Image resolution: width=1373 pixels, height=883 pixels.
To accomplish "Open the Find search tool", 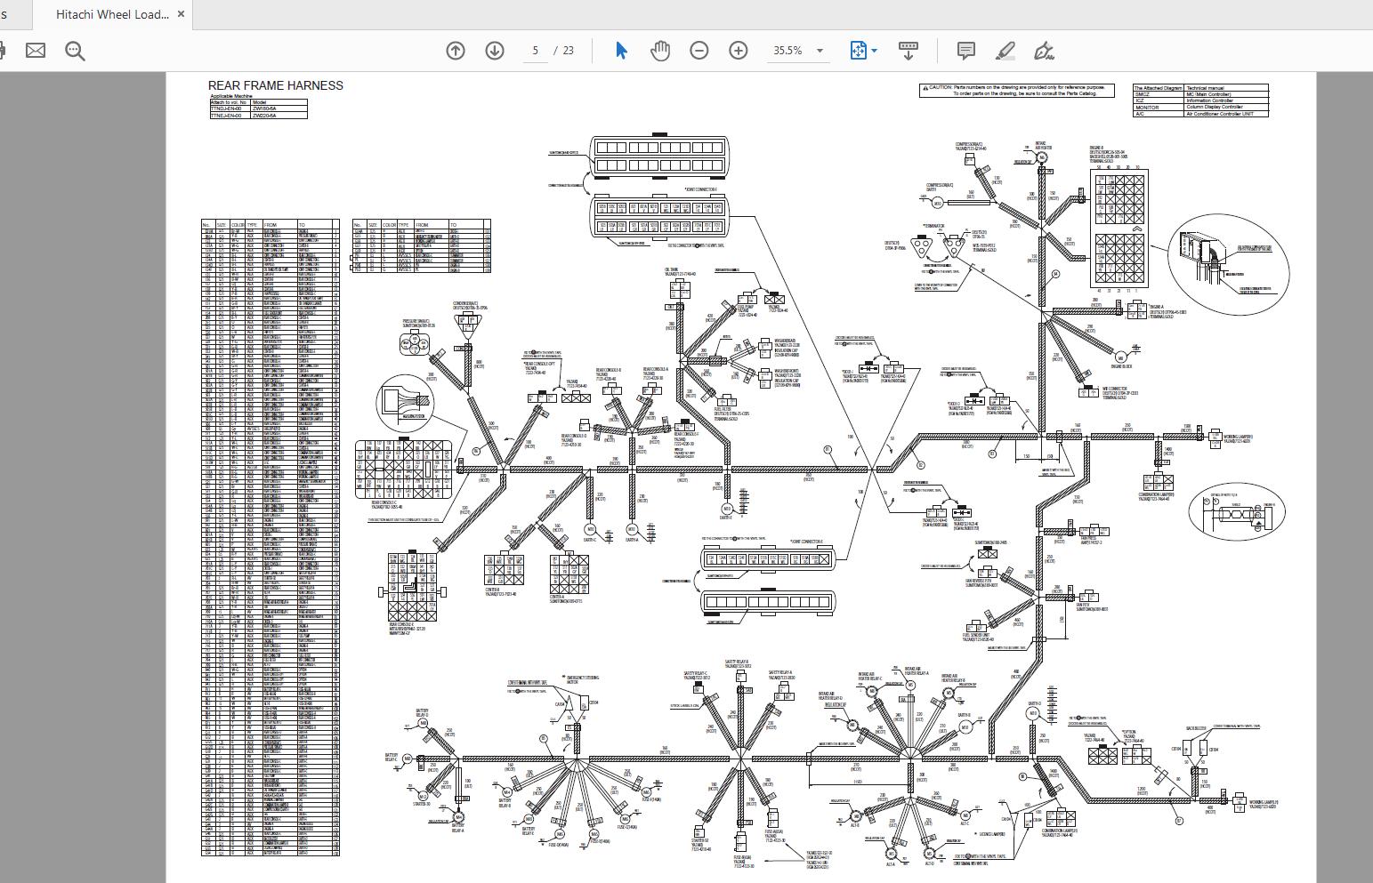I will (x=75, y=50).
